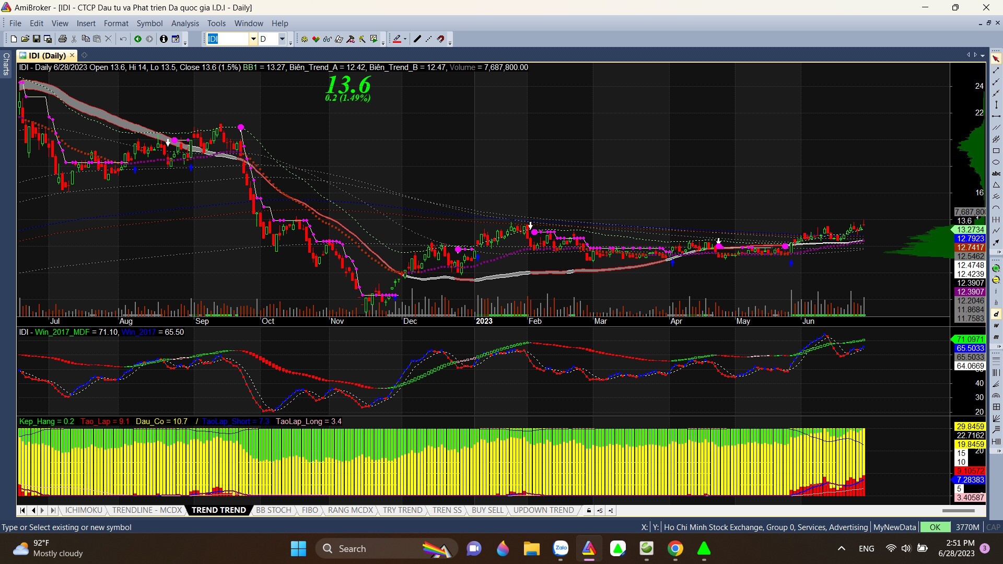Image resolution: width=1003 pixels, height=564 pixels.
Task: Select the Rectangle drawing tool
Action: pyautogui.click(x=996, y=150)
